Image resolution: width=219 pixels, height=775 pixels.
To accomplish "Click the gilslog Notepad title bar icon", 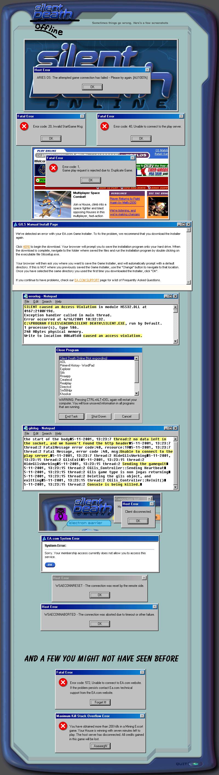I will coord(25,428).
